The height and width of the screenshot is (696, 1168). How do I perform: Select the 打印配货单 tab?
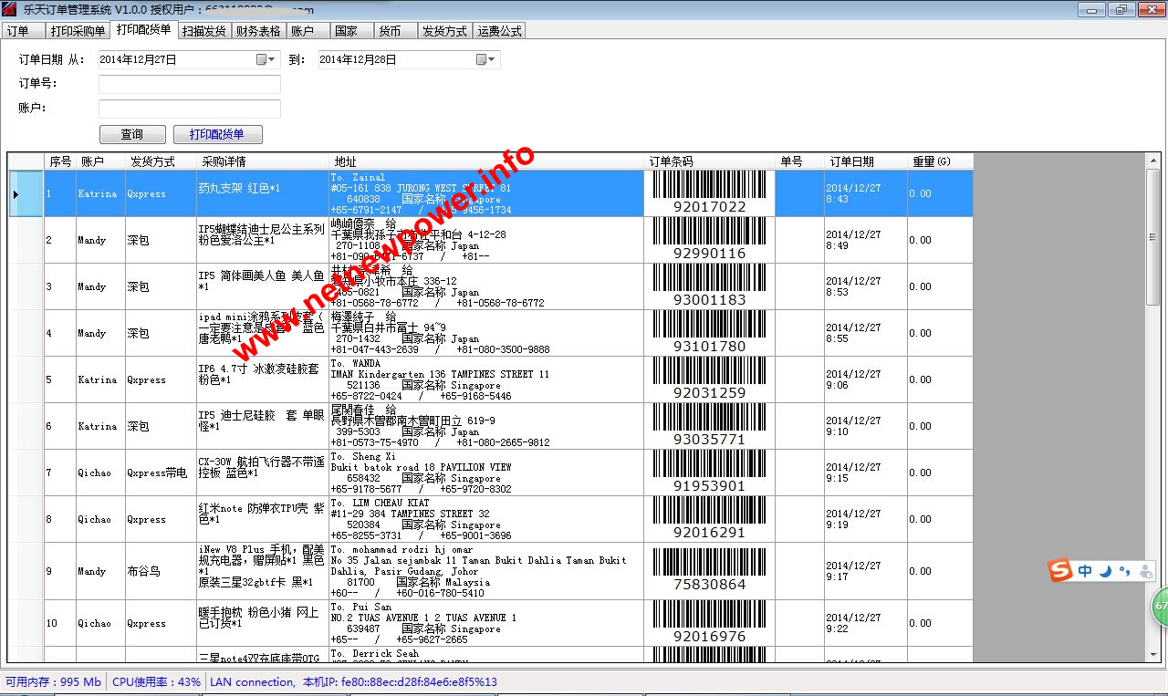(144, 29)
